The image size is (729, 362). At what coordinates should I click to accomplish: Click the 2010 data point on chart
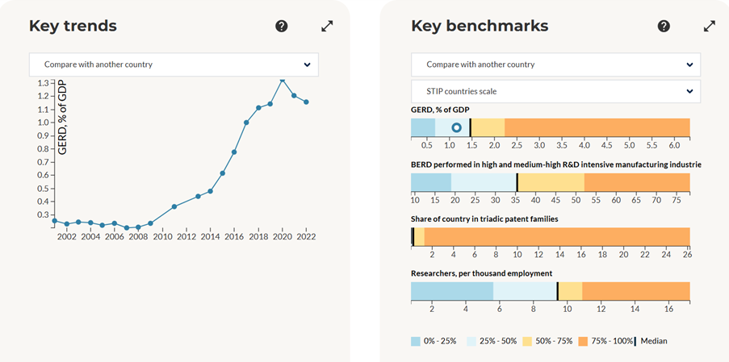[x=174, y=207]
